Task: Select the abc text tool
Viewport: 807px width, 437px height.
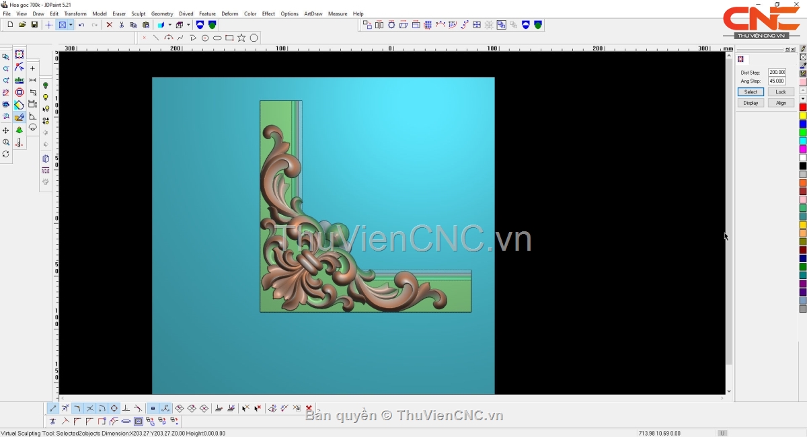Action: [20, 80]
